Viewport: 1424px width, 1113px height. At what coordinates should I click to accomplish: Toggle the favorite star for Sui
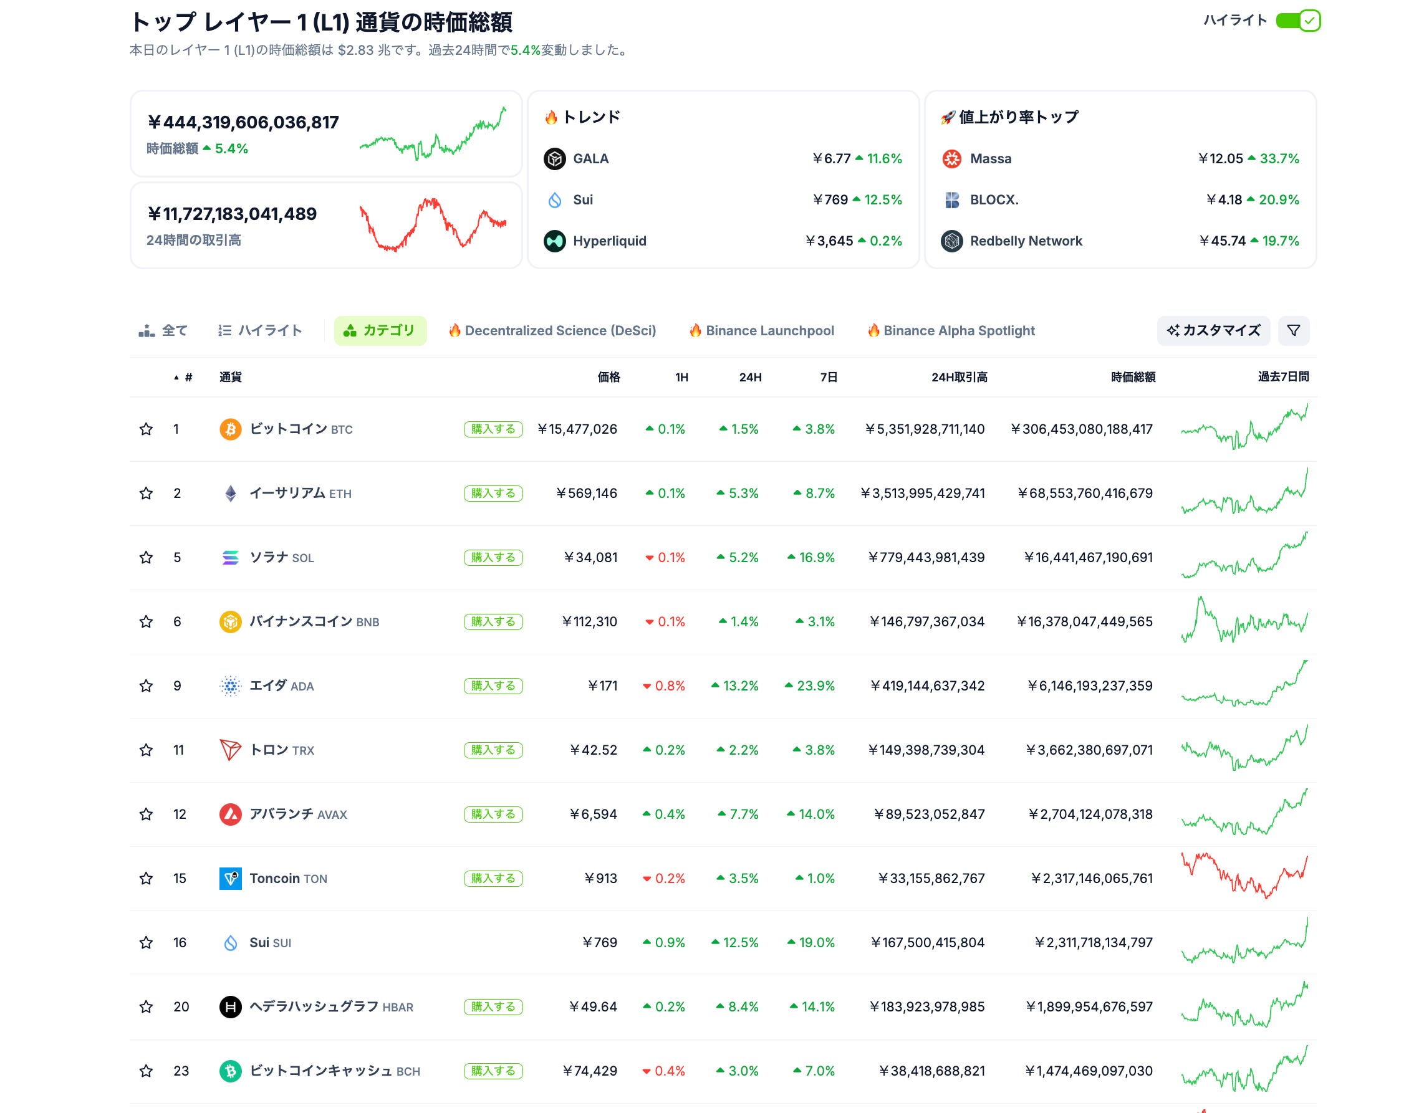click(146, 942)
